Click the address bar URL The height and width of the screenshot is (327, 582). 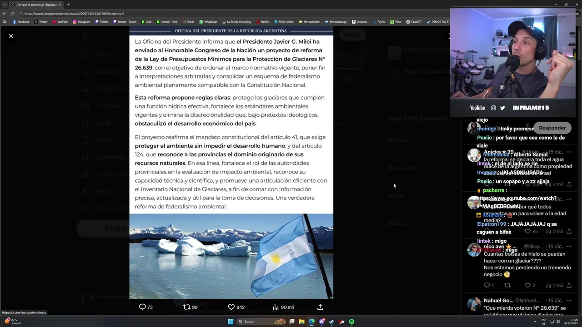pyautogui.click(x=74, y=14)
